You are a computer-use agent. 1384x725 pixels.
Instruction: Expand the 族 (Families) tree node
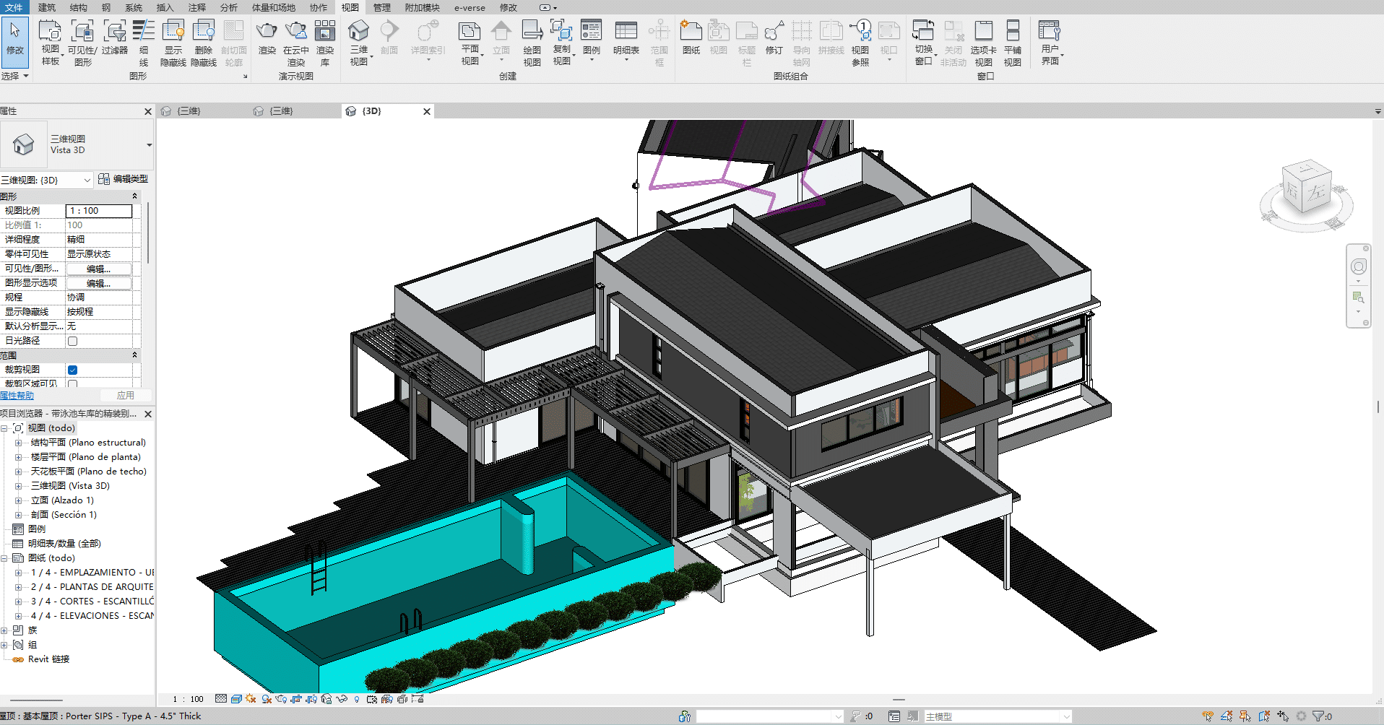coord(4,630)
